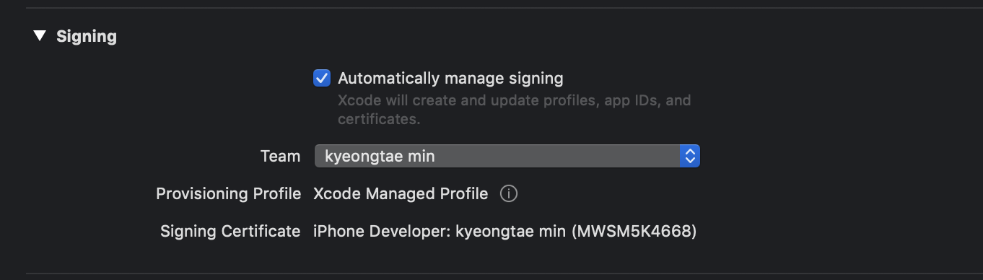Click the Automatically manage signing label
The height and width of the screenshot is (280, 983).
point(450,78)
